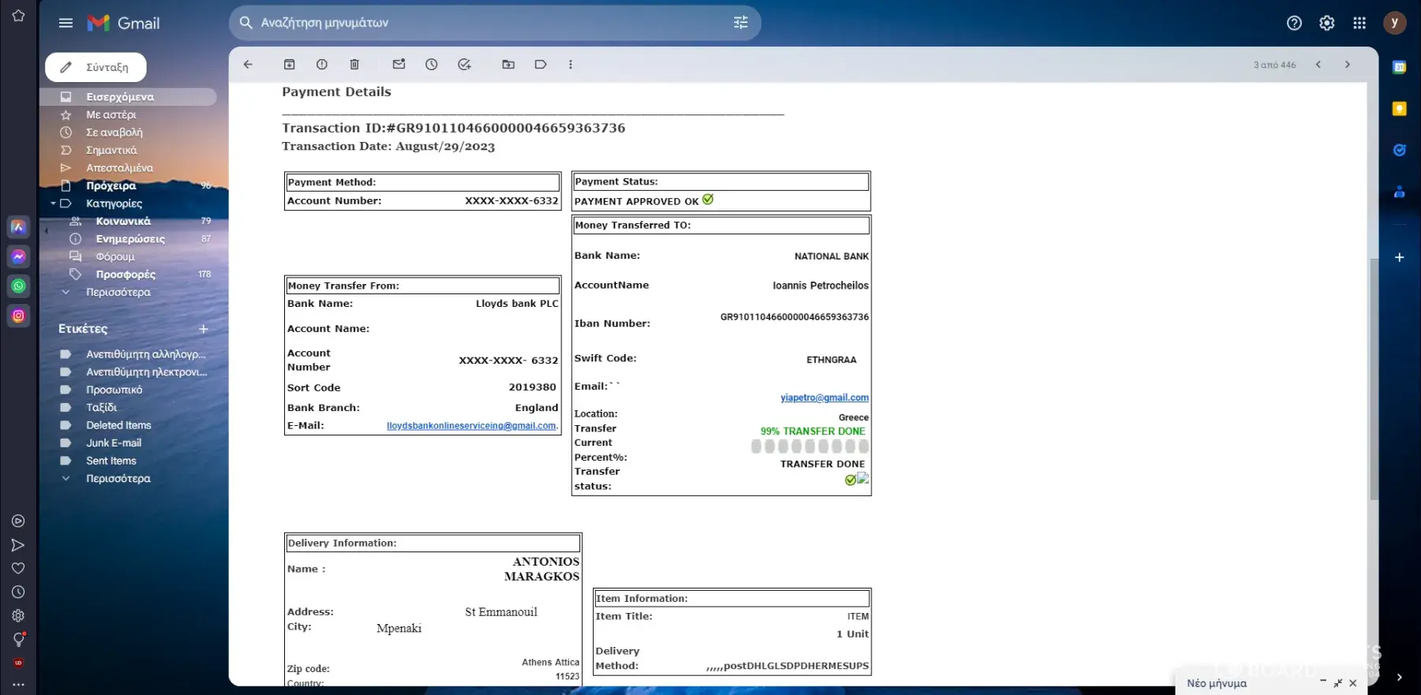
Task: Expand Περισσότερα under categories
Action: click(x=118, y=292)
